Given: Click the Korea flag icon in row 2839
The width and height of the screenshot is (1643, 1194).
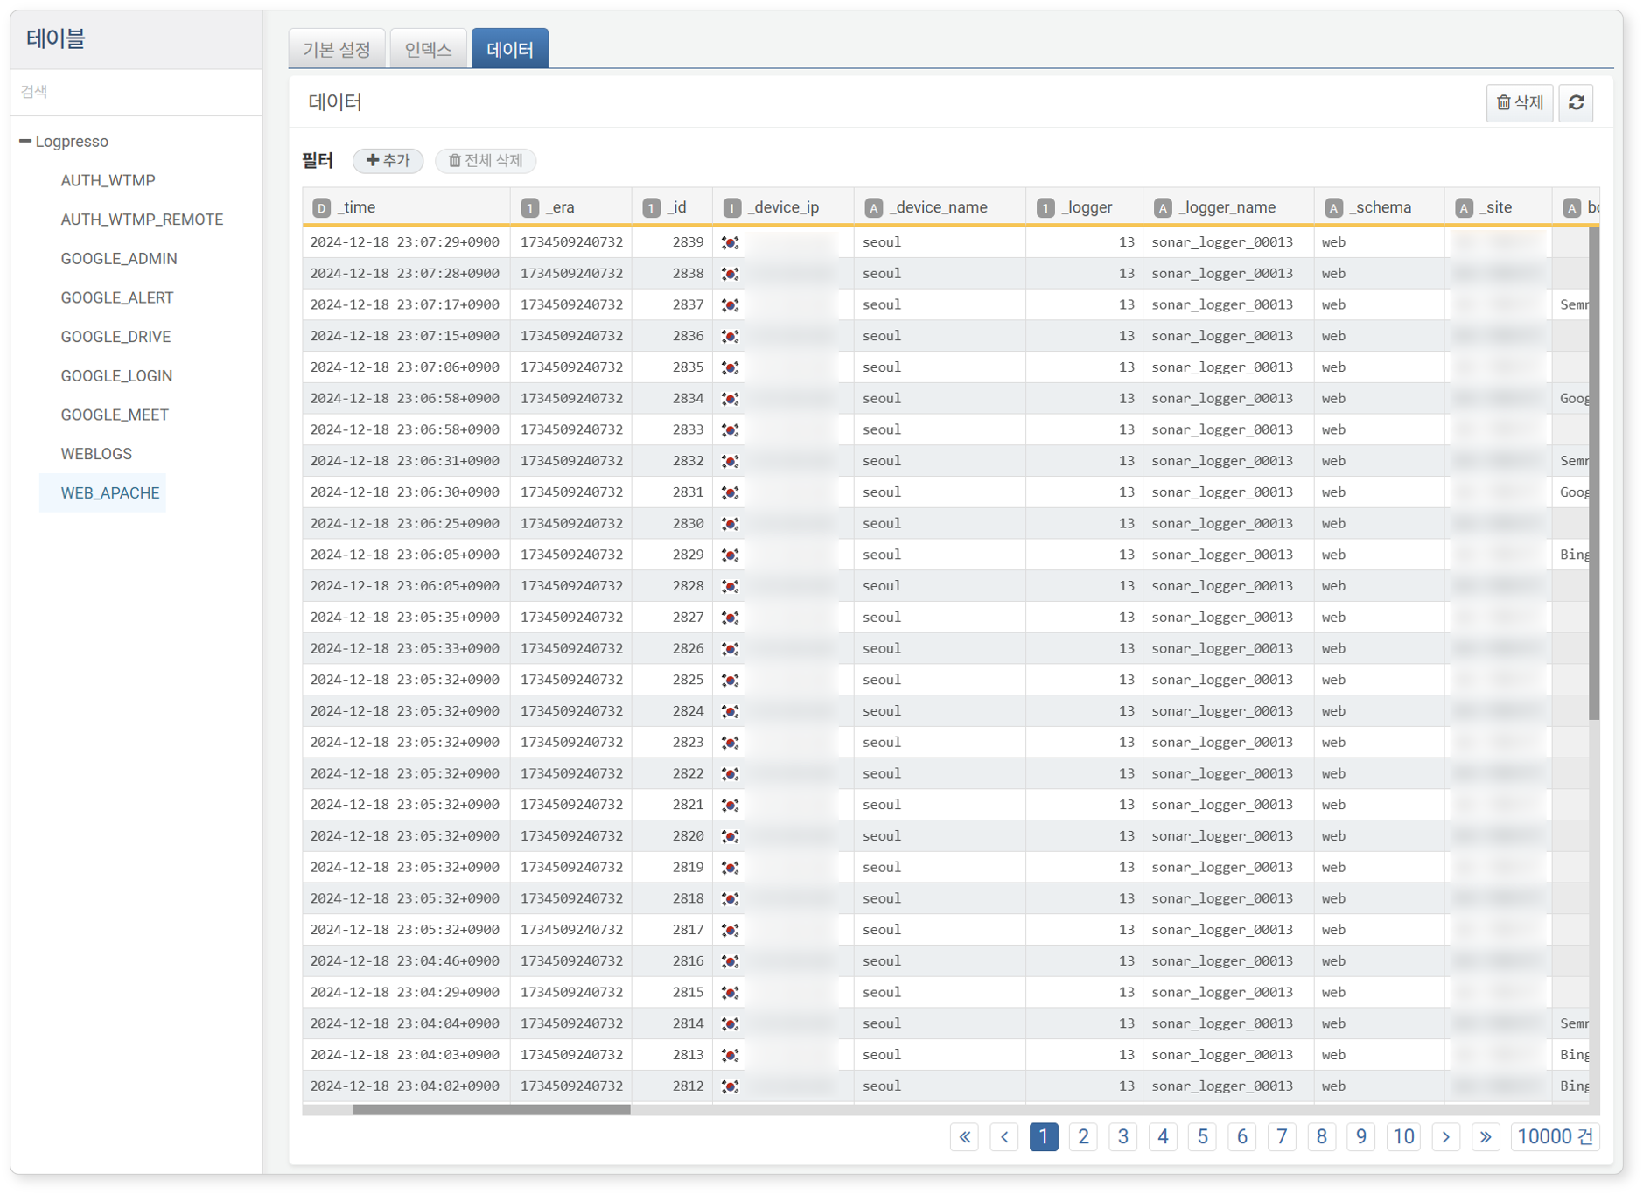Looking at the screenshot, I should (731, 242).
